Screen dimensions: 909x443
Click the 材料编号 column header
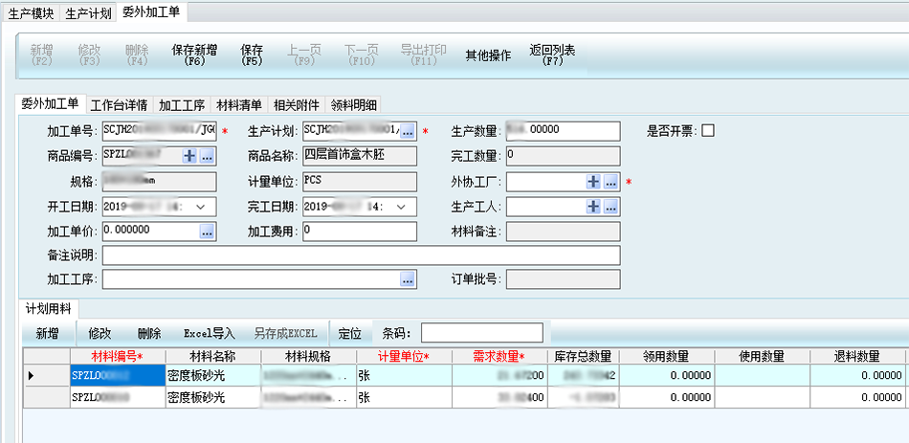(x=118, y=356)
